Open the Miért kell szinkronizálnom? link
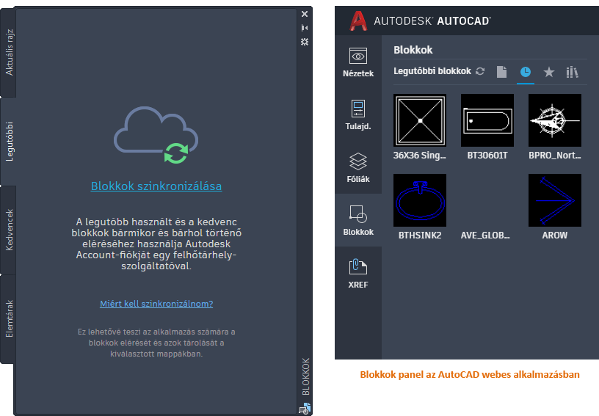Screen dimensions: 599x416 (156, 304)
